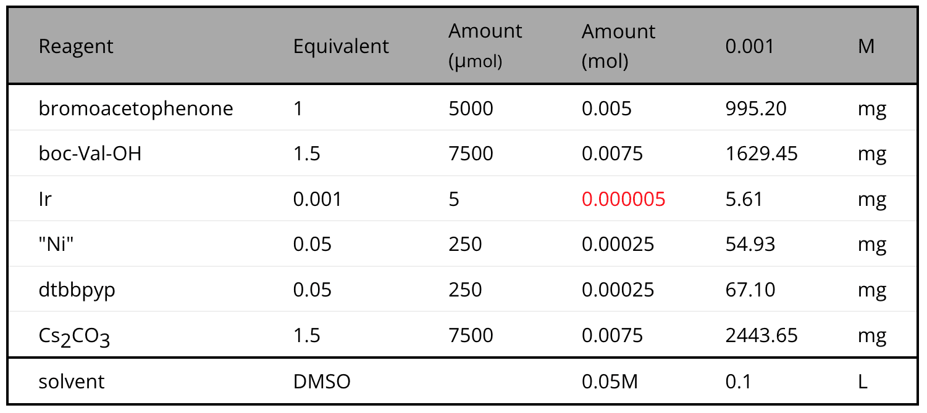Click the dtbbpyp reagent cell
The width and height of the screenshot is (927, 413).
[x=77, y=290]
